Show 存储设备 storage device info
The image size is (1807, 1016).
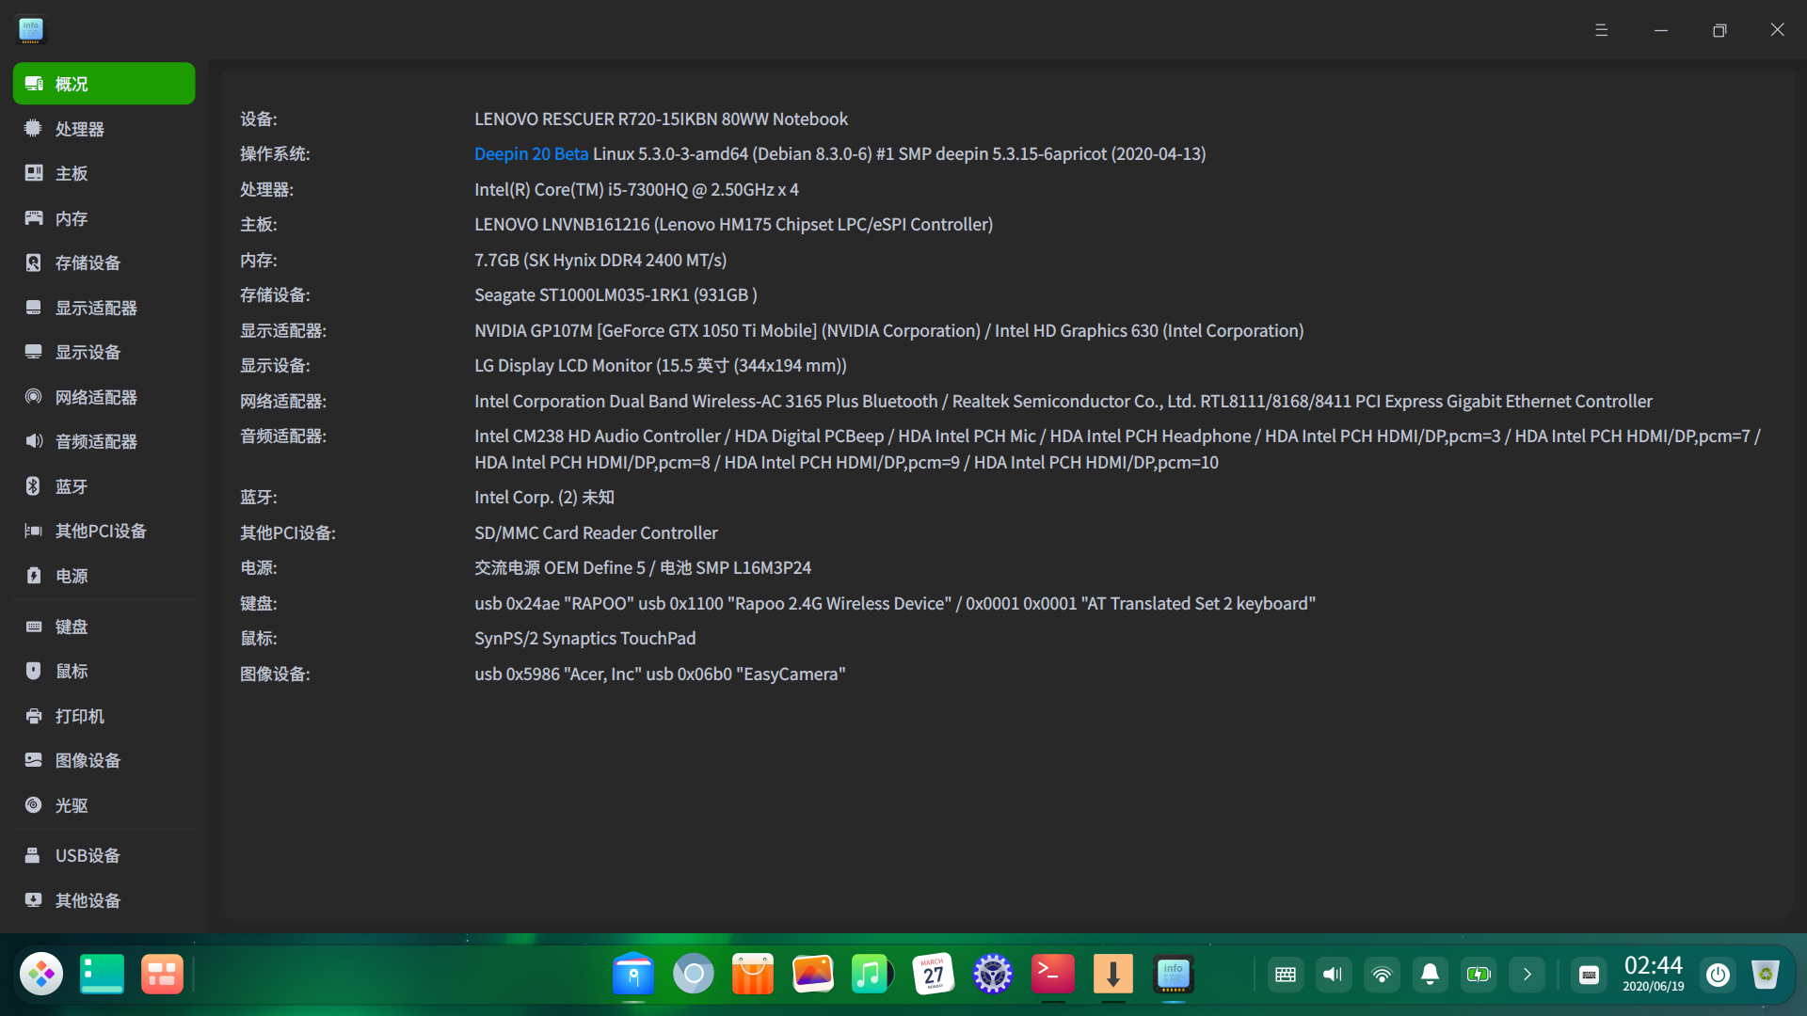104,262
